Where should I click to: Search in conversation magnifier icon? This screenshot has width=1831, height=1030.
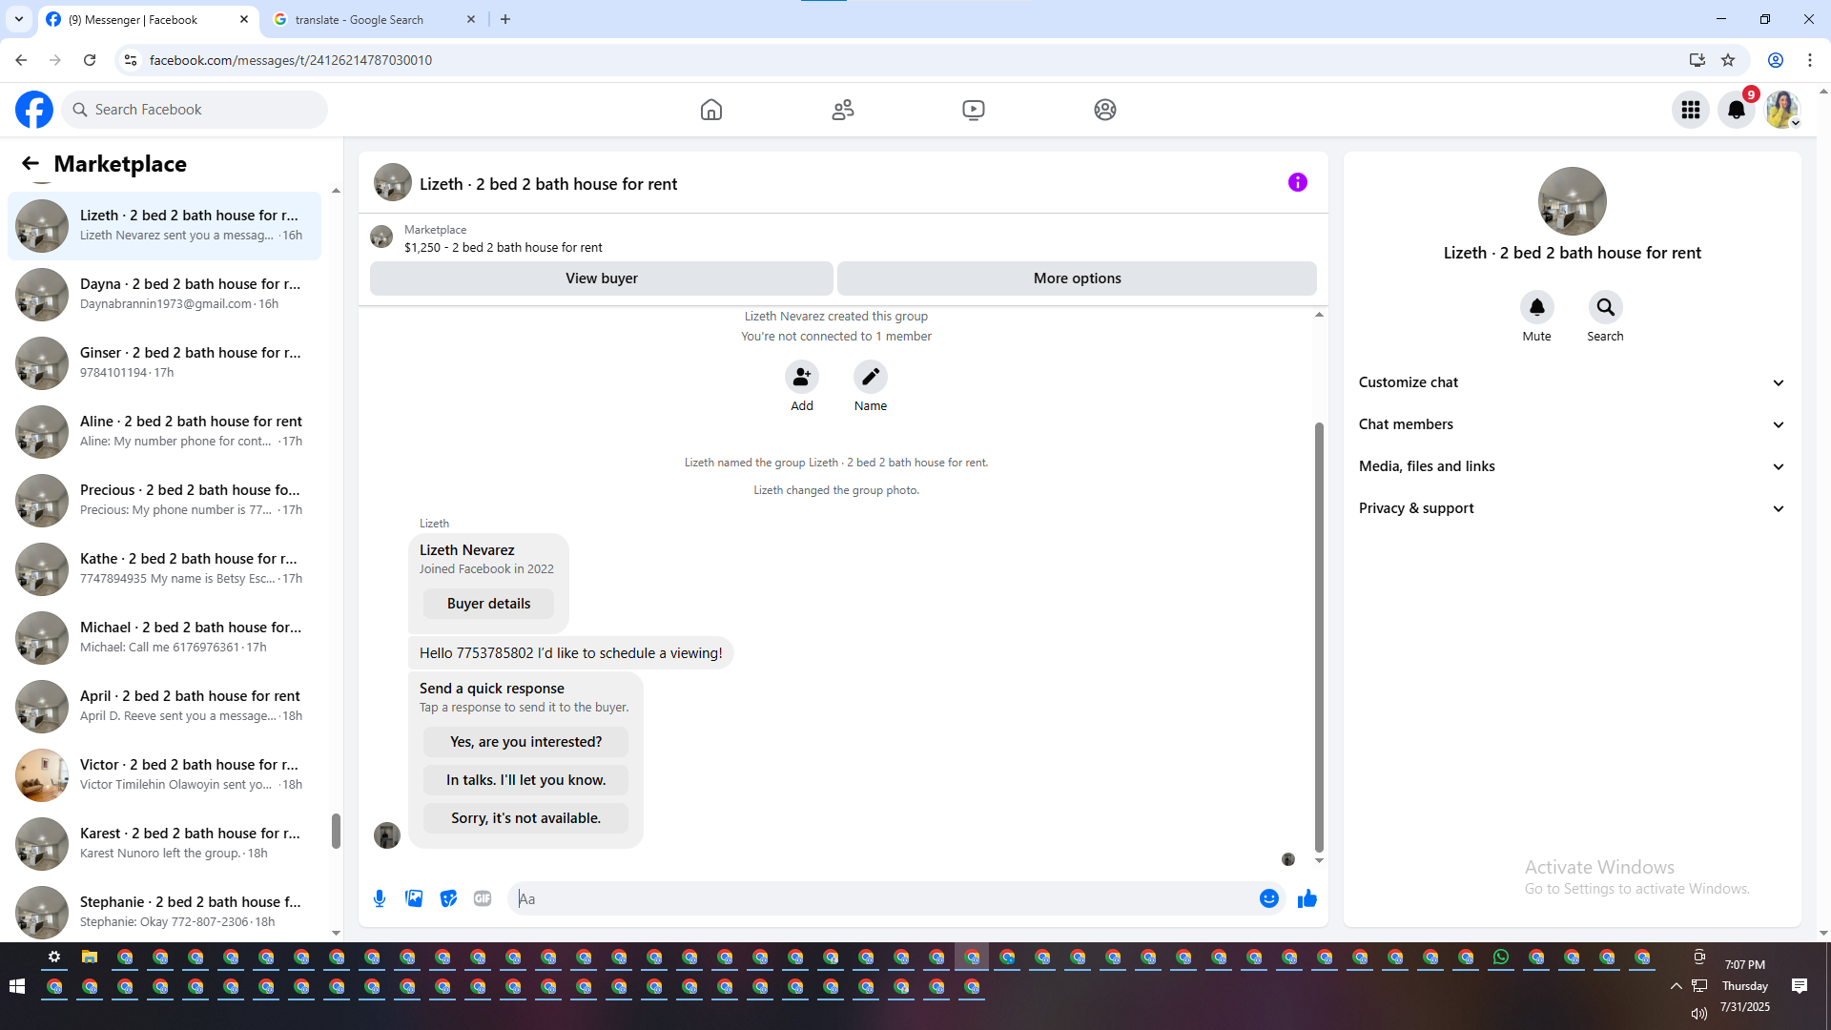point(1605,308)
